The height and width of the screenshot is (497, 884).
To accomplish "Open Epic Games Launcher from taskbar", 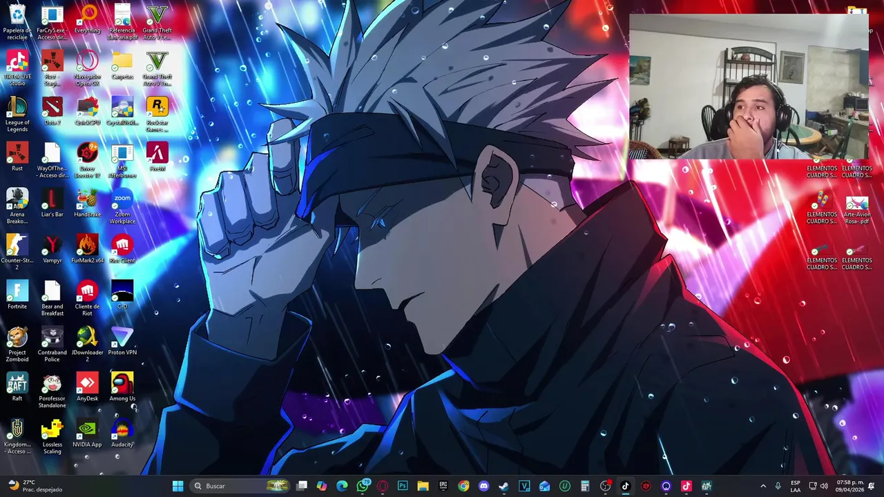I will point(443,486).
